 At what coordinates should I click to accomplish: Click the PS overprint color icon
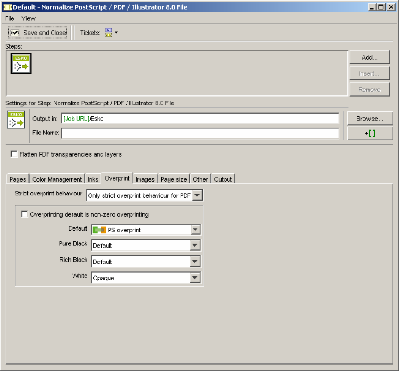[x=99, y=230]
